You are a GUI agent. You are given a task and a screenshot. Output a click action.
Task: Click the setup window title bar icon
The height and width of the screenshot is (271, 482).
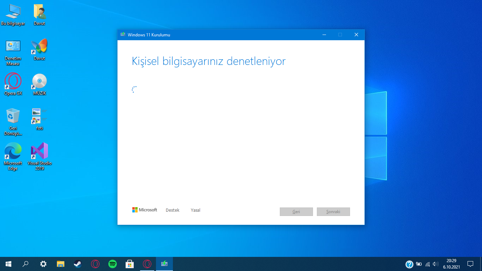tap(123, 35)
